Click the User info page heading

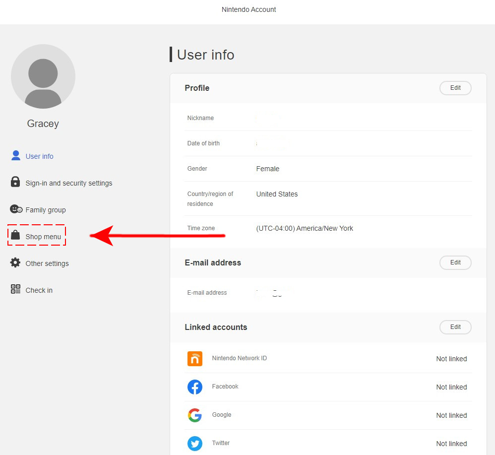click(205, 55)
